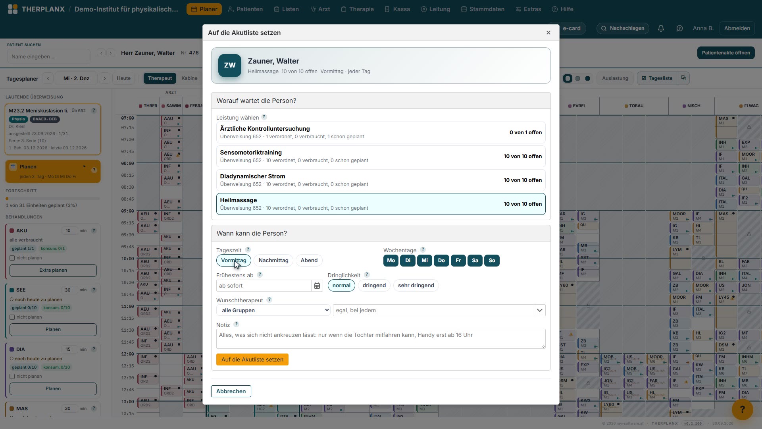Image resolution: width=762 pixels, height=429 pixels.
Task: Click help icon next to Tageszeit
Action: coord(248,249)
